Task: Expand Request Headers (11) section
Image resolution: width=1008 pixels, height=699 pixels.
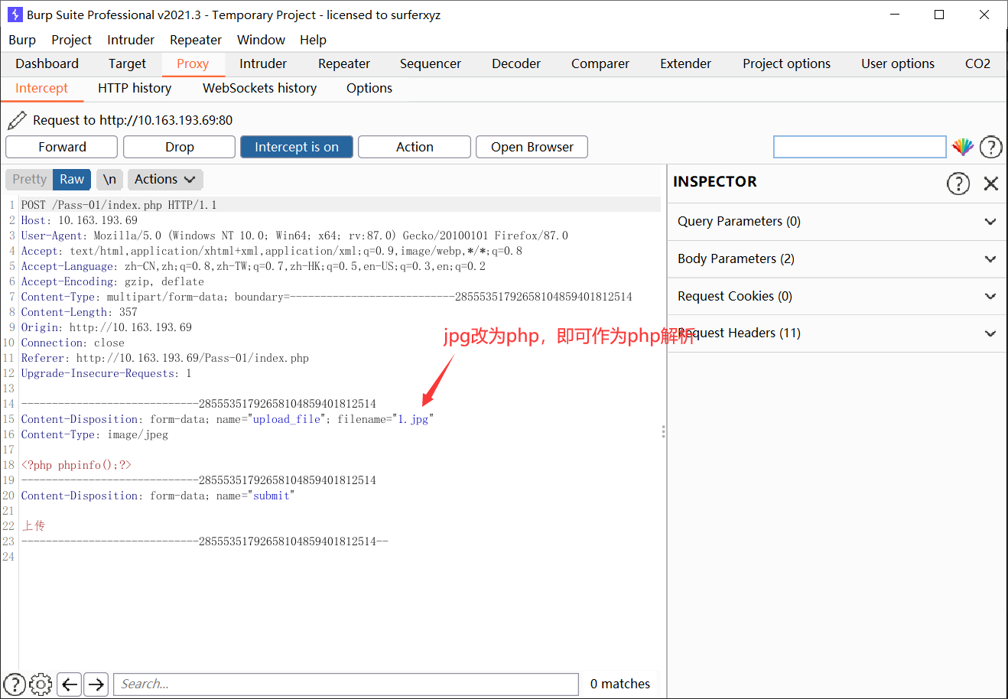Action: coord(837,333)
